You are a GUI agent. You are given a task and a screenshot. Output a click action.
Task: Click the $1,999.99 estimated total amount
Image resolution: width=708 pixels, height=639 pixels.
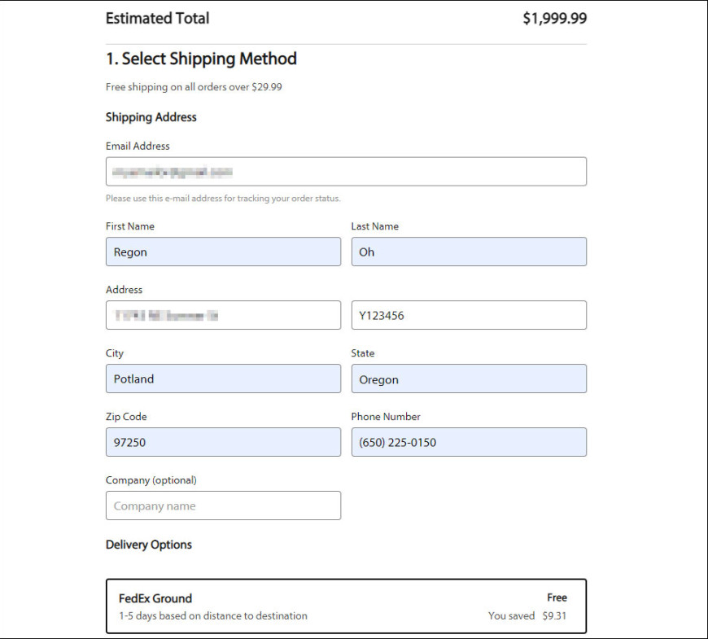554,19
